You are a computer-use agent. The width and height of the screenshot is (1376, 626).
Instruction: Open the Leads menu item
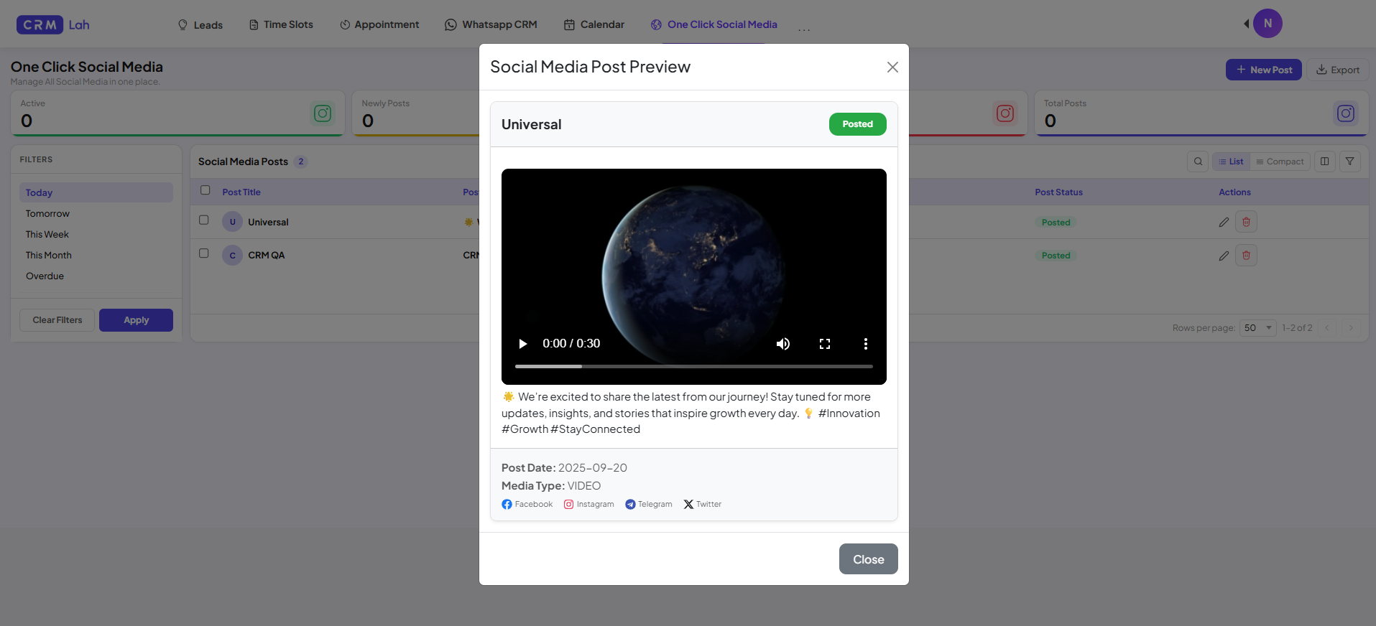pos(200,24)
